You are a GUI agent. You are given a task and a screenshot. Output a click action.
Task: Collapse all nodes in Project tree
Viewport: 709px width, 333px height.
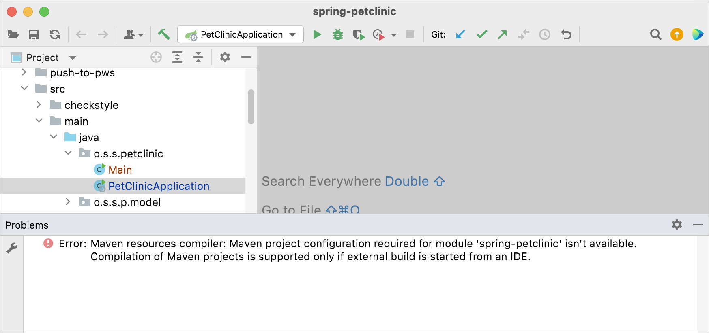click(x=198, y=57)
